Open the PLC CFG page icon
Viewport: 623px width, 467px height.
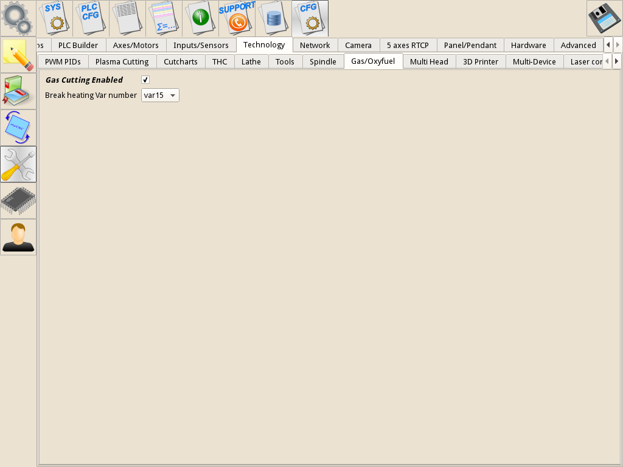pos(91,18)
